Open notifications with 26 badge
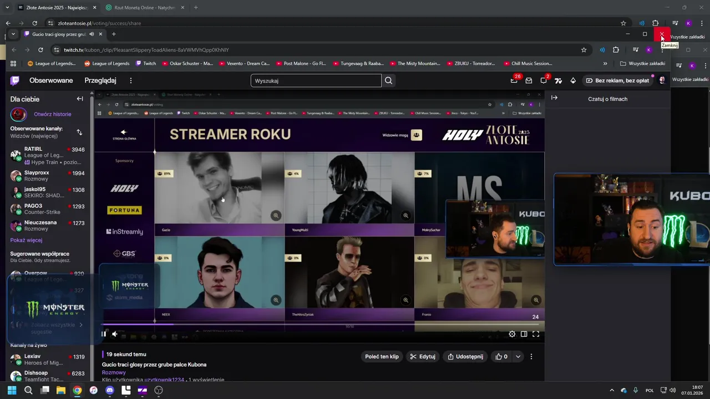The height and width of the screenshot is (399, 710). pyautogui.click(x=514, y=80)
